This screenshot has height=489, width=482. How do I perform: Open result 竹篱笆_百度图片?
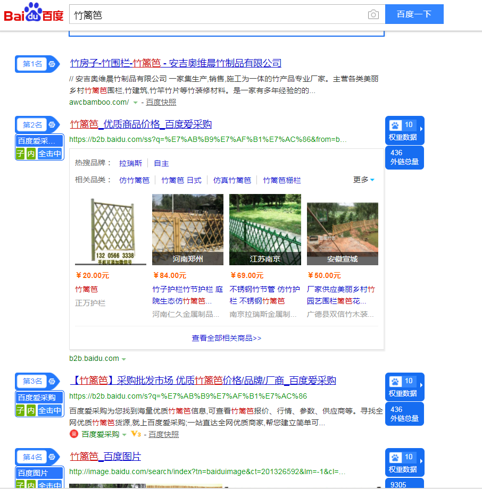click(x=105, y=457)
